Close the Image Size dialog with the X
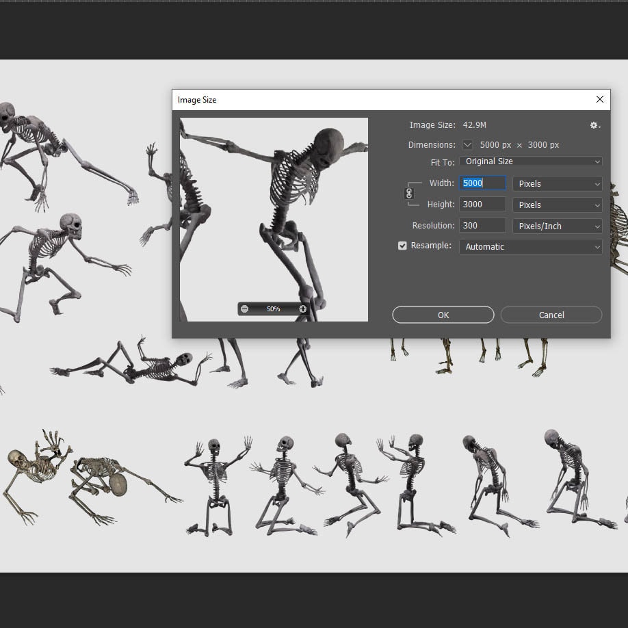The height and width of the screenshot is (628, 628). (x=600, y=99)
